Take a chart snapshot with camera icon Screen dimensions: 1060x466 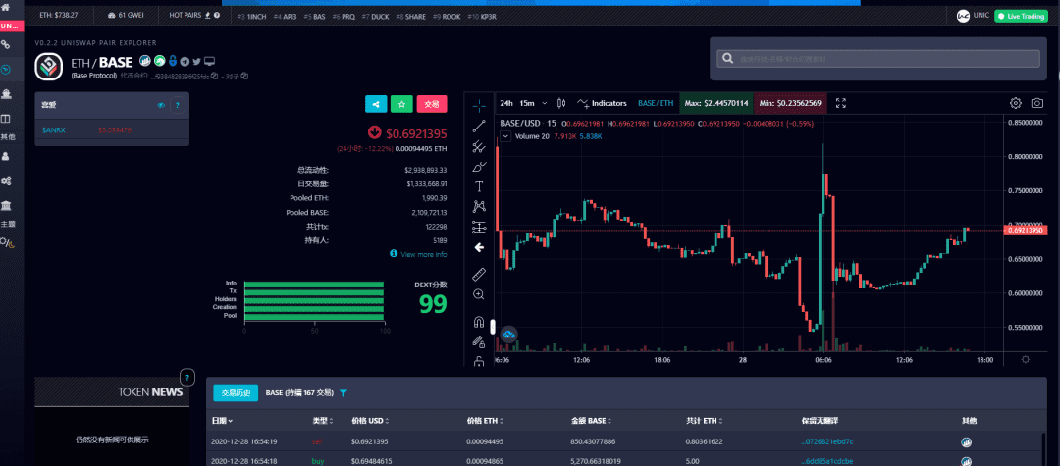click(x=1037, y=103)
